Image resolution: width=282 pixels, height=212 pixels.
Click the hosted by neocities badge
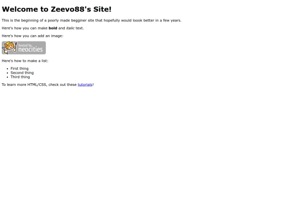(23, 48)
